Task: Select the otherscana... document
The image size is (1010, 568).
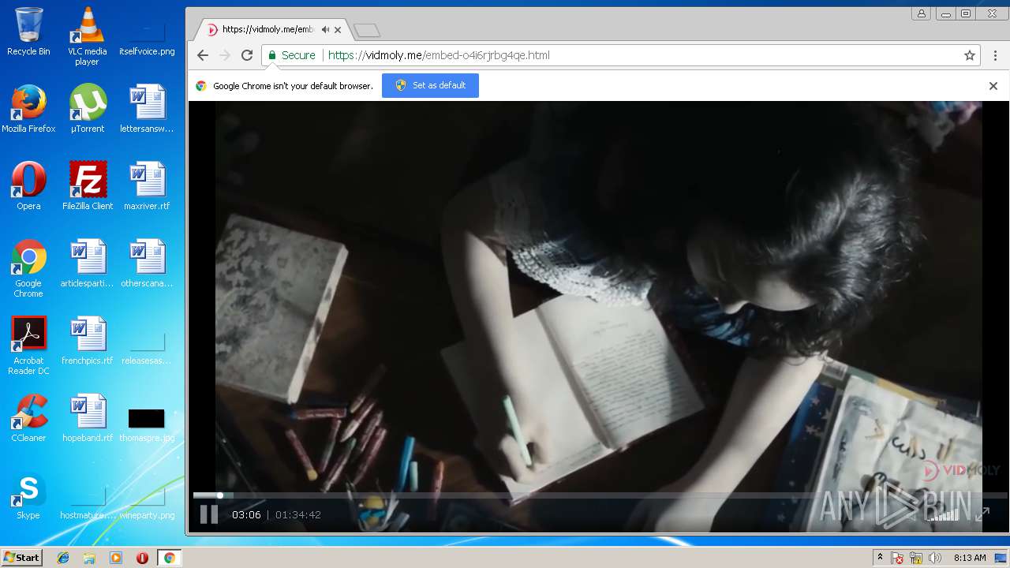Action: coord(147,263)
